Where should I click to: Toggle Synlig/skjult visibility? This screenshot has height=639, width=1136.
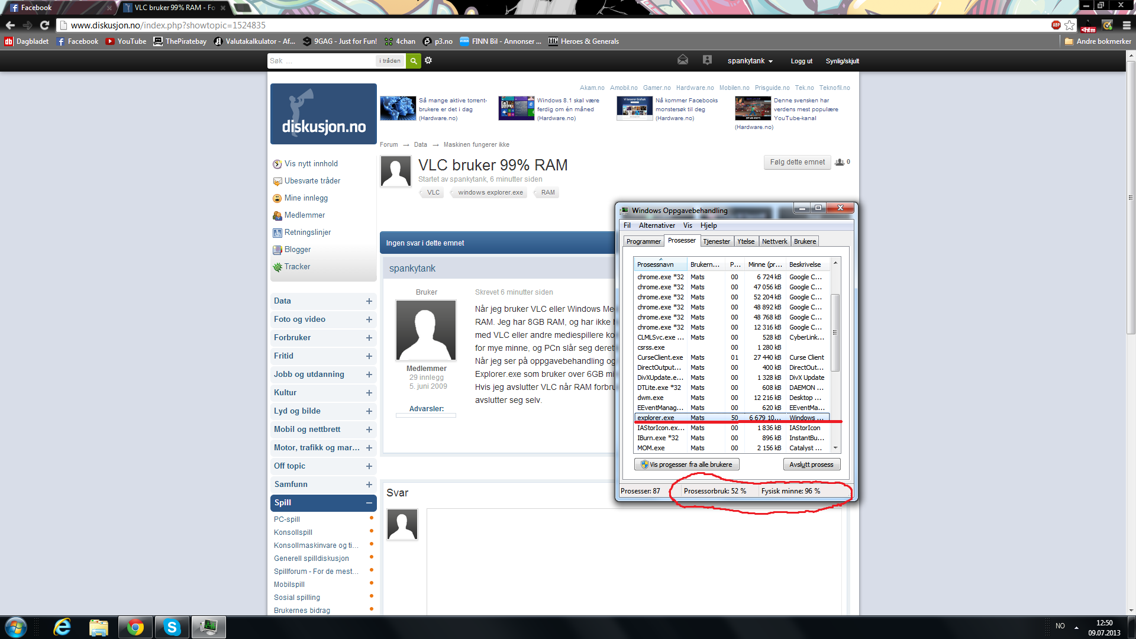click(x=843, y=61)
